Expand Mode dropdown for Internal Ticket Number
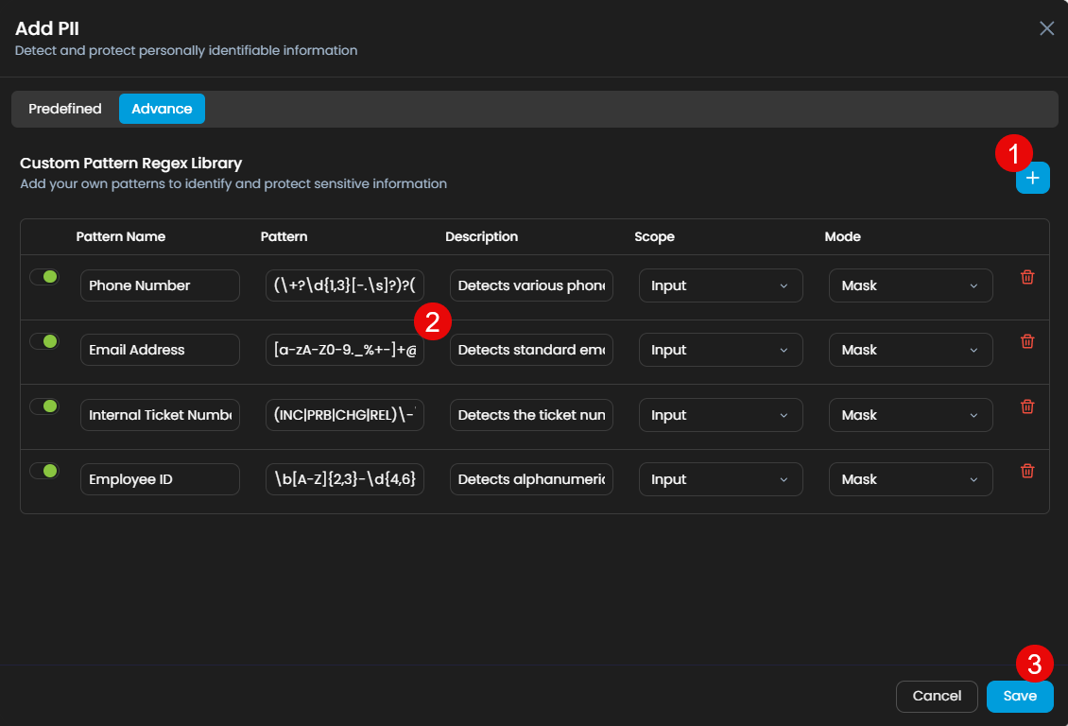 tap(910, 415)
